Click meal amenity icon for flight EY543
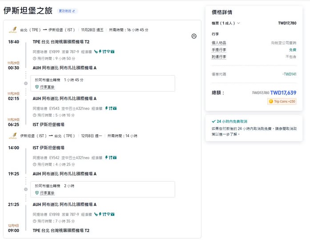Viewport: 310px width, 240px height. (109, 108)
